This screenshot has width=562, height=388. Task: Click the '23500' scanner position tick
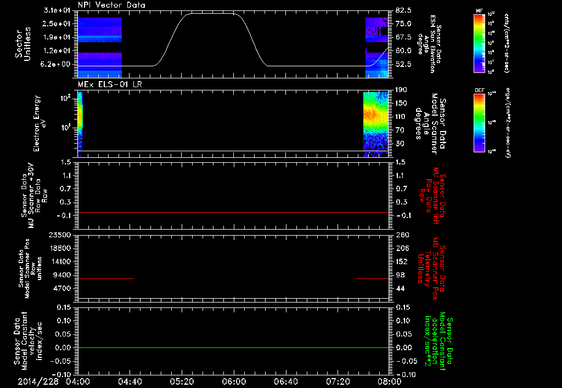click(x=59, y=235)
